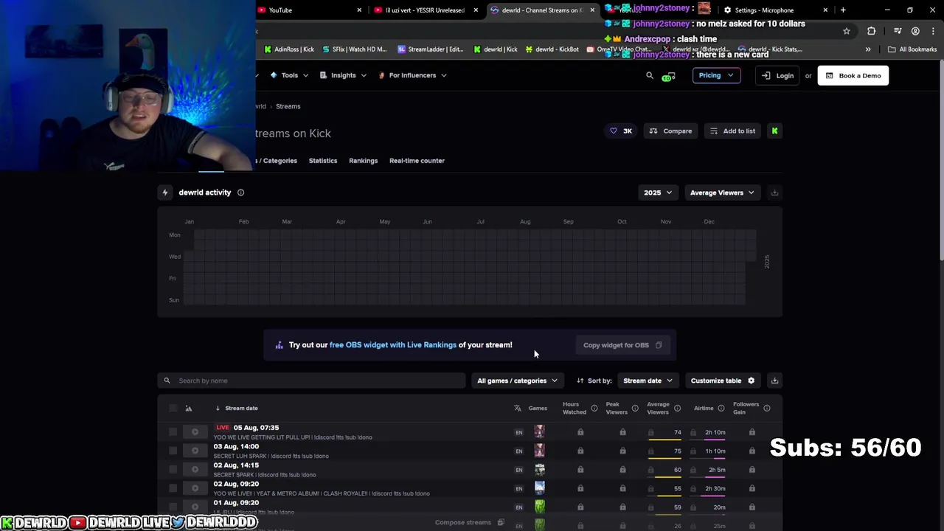The height and width of the screenshot is (531, 944).
Task: Play the 03 Aug, 14:00 stream preview
Action: pyautogui.click(x=195, y=451)
